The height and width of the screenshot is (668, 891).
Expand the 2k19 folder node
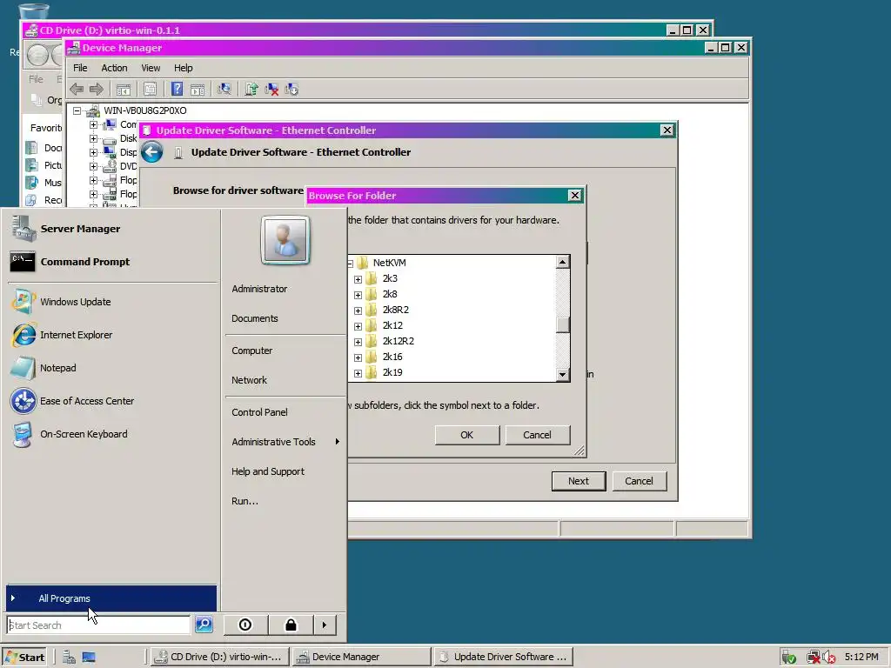tap(358, 372)
